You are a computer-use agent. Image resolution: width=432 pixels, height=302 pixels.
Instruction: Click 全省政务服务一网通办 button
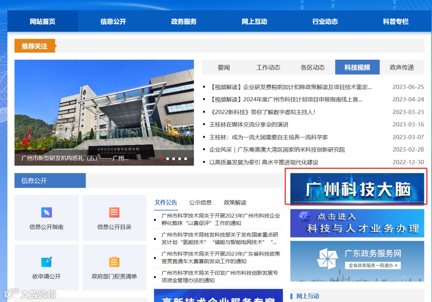(373, 265)
